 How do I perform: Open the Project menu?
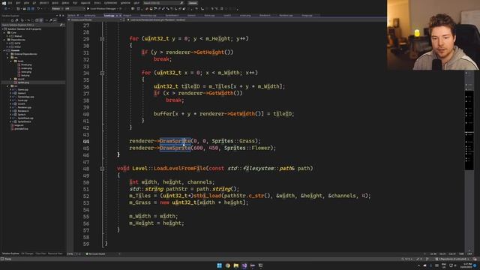44,3
